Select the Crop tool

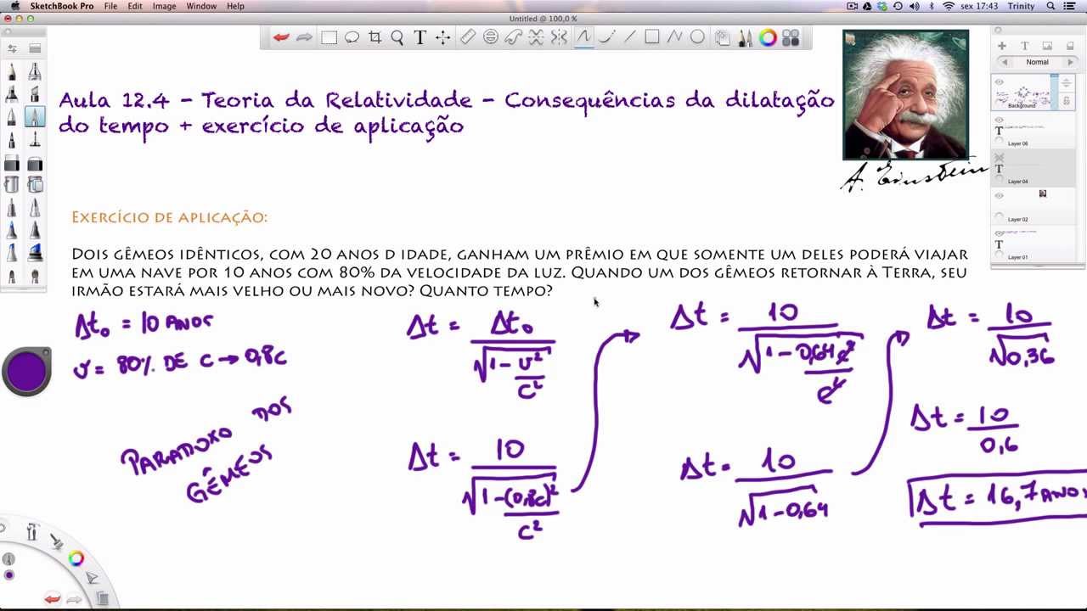[x=375, y=37]
